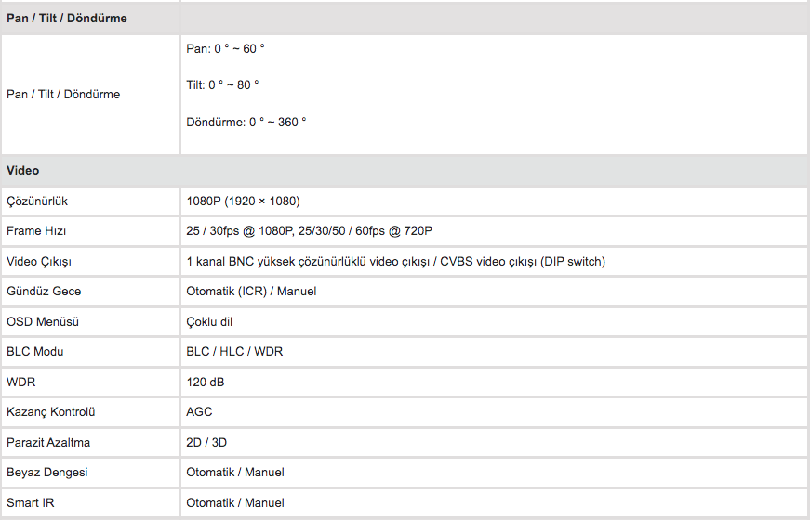
Task: Select the Video section header row
Action: pyautogui.click(x=405, y=170)
